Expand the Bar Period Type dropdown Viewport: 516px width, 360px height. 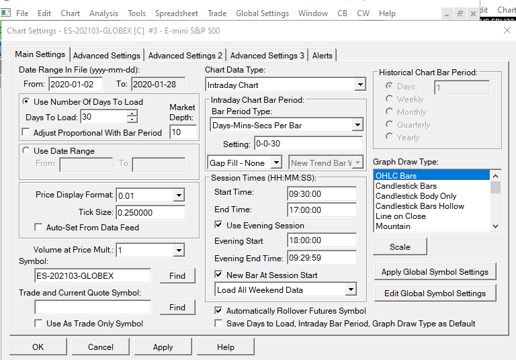click(x=357, y=126)
